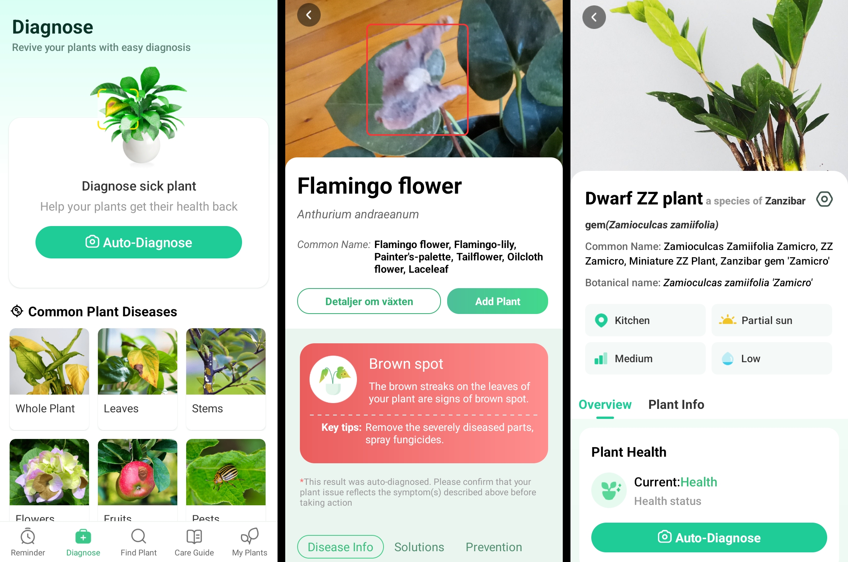Tap the back arrow on Dwarf ZZ plant screen

pos(594,17)
